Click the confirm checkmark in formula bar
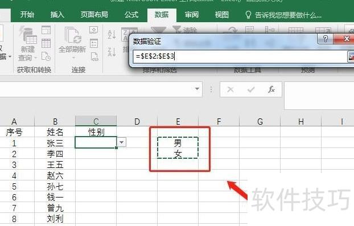 [x=251, y=89]
